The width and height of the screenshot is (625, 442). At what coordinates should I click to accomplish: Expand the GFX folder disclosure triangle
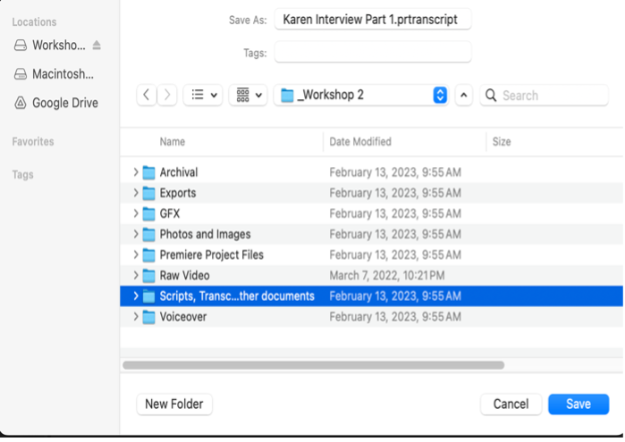[x=136, y=213]
